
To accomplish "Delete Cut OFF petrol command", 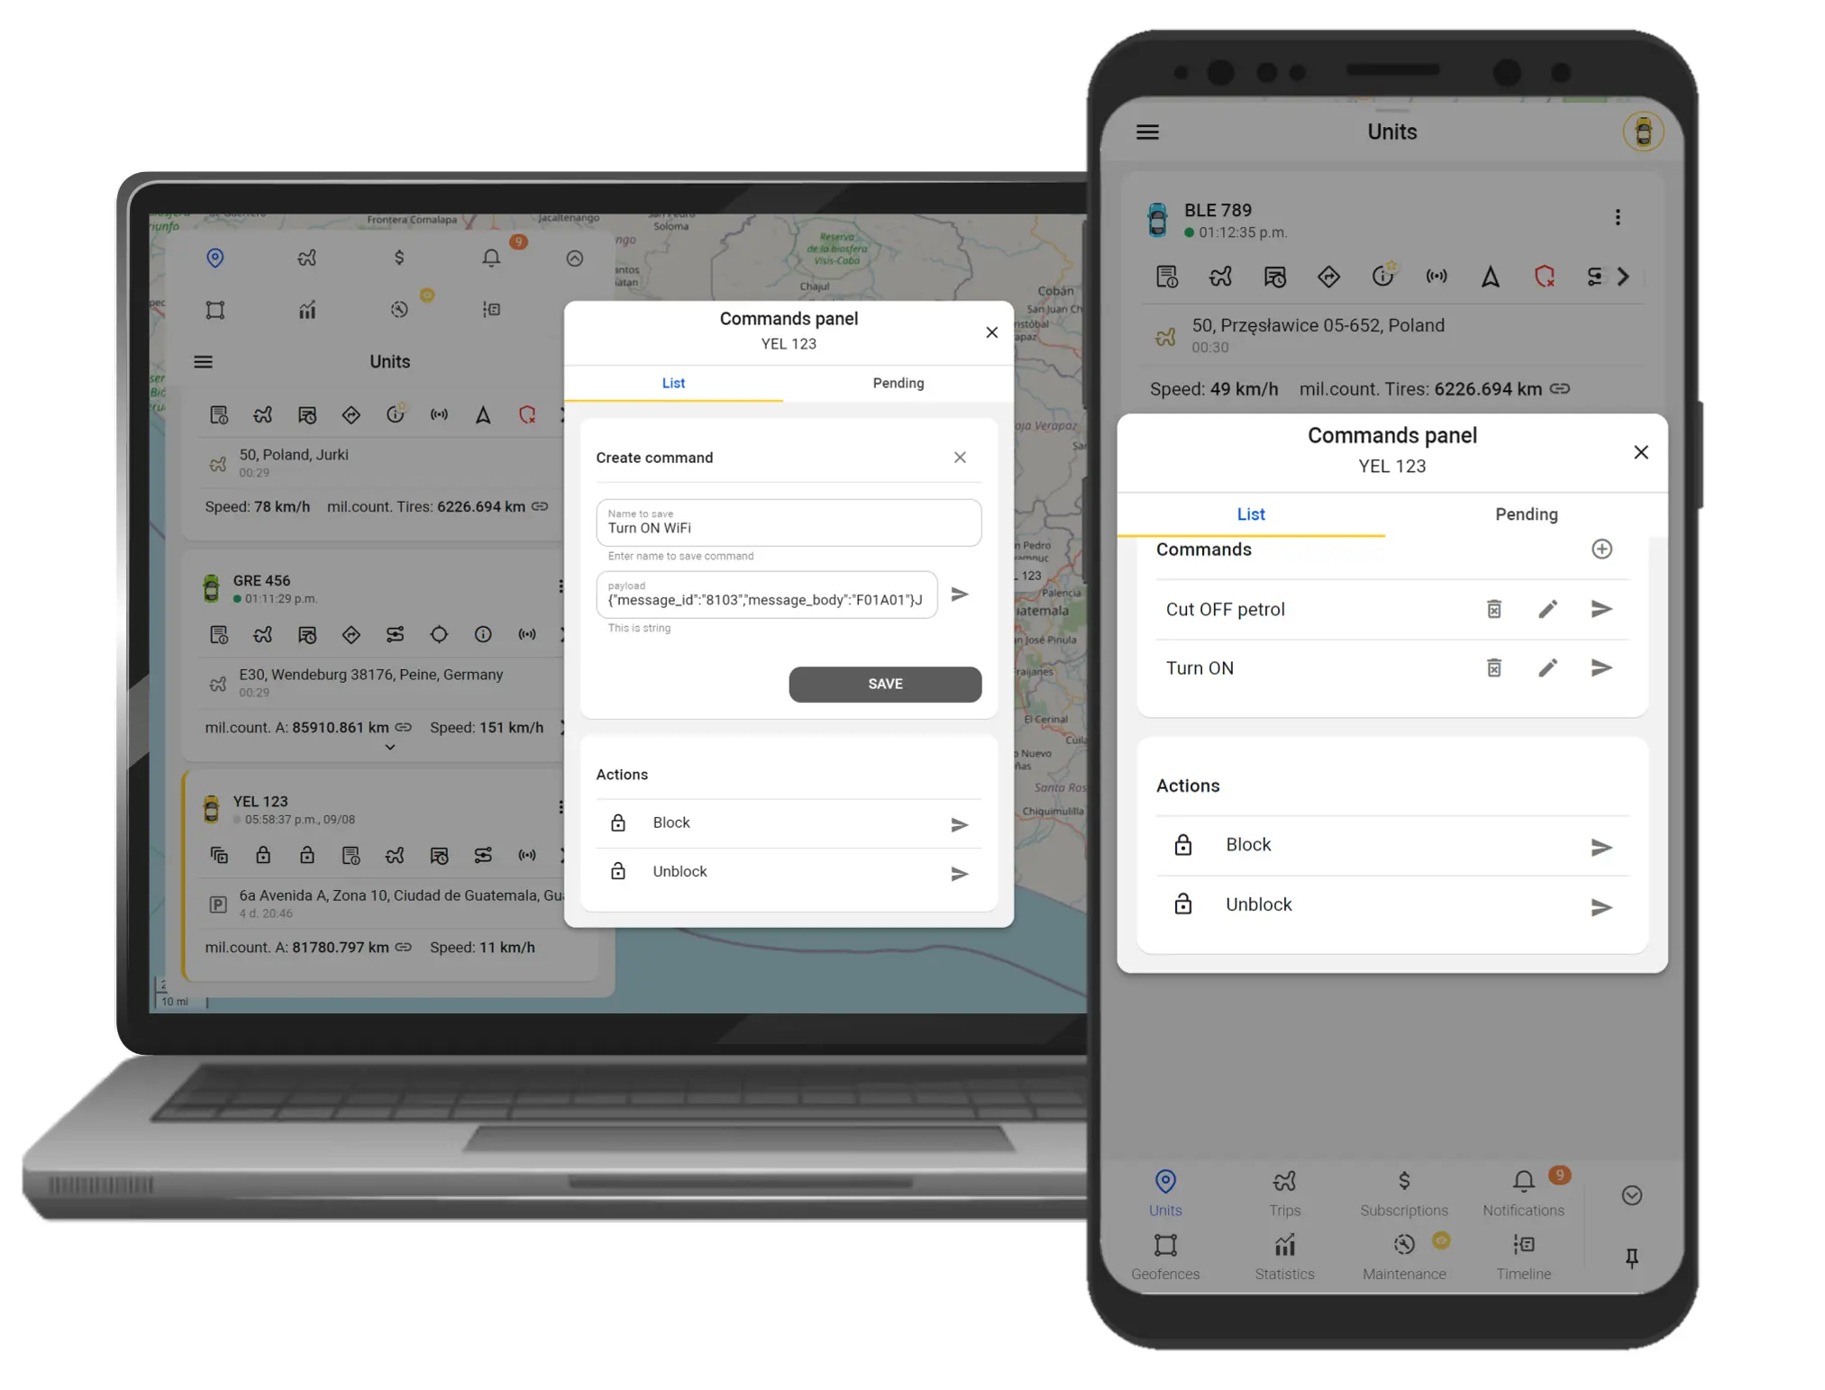I will 1492,609.
